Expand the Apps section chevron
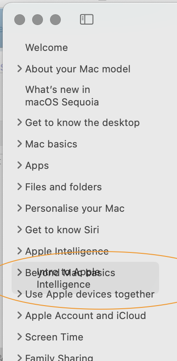The width and height of the screenshot is (177, 361). 20,165
